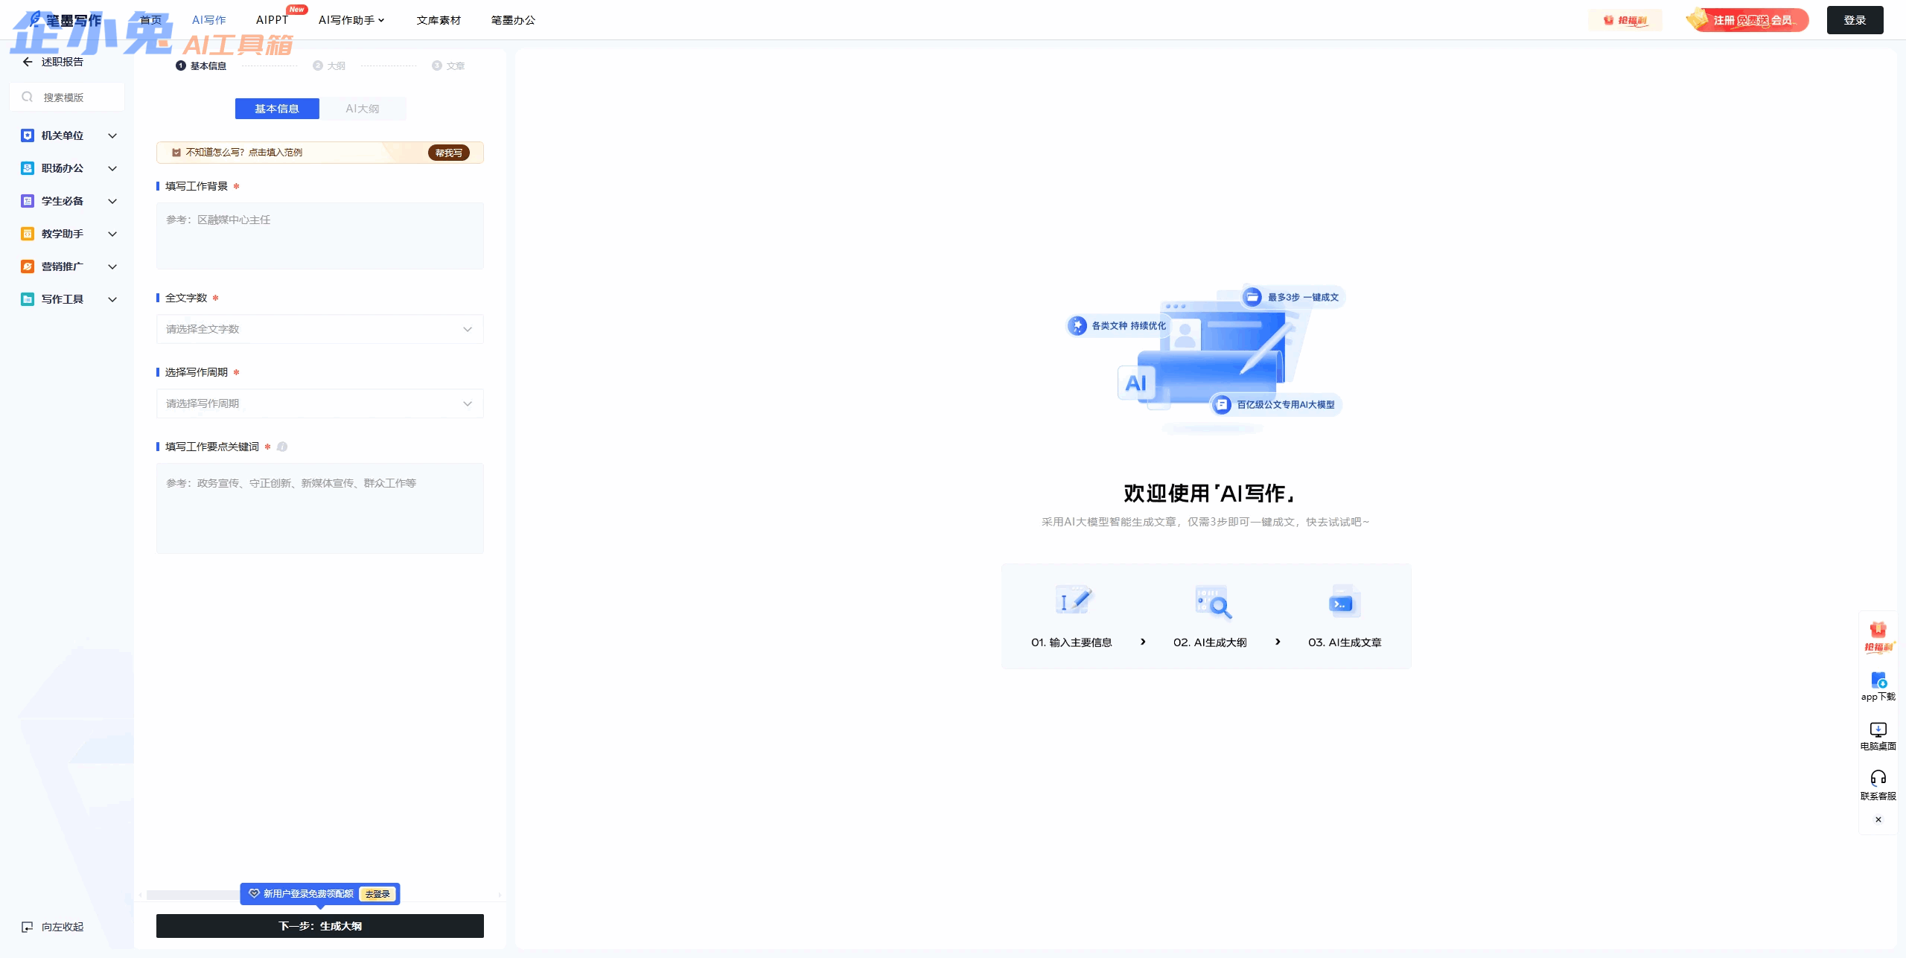Click the 电脑桌面 download icon

click(1878, 729)
